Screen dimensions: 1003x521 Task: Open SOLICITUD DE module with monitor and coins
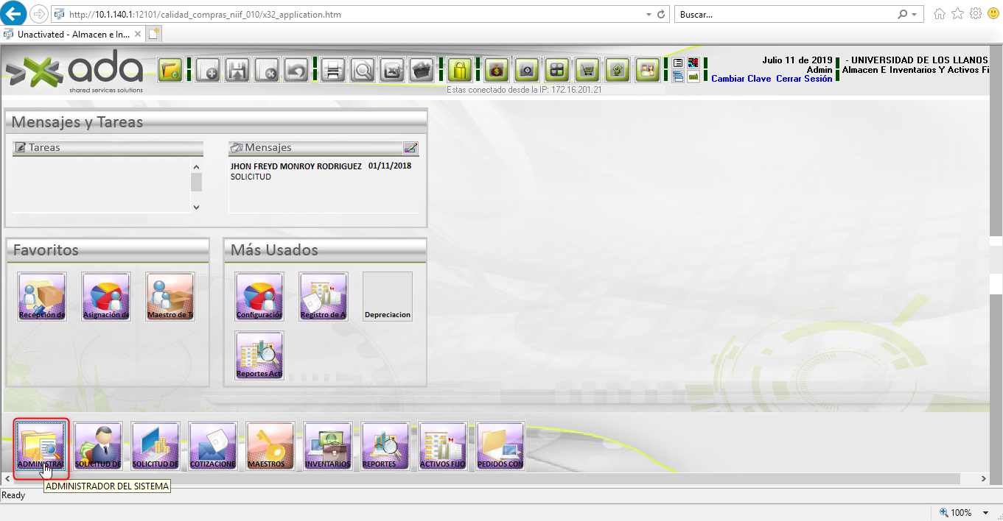(155, 447)
